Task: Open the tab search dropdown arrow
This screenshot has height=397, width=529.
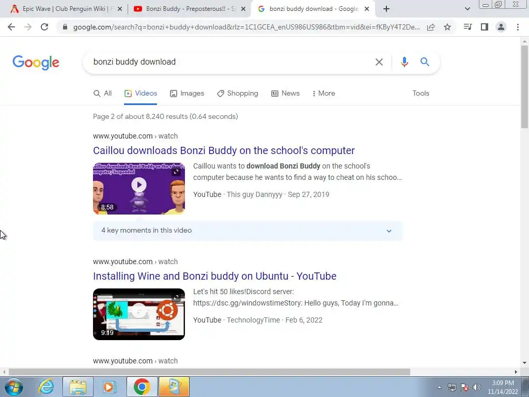Action: (x=467, y=9)
